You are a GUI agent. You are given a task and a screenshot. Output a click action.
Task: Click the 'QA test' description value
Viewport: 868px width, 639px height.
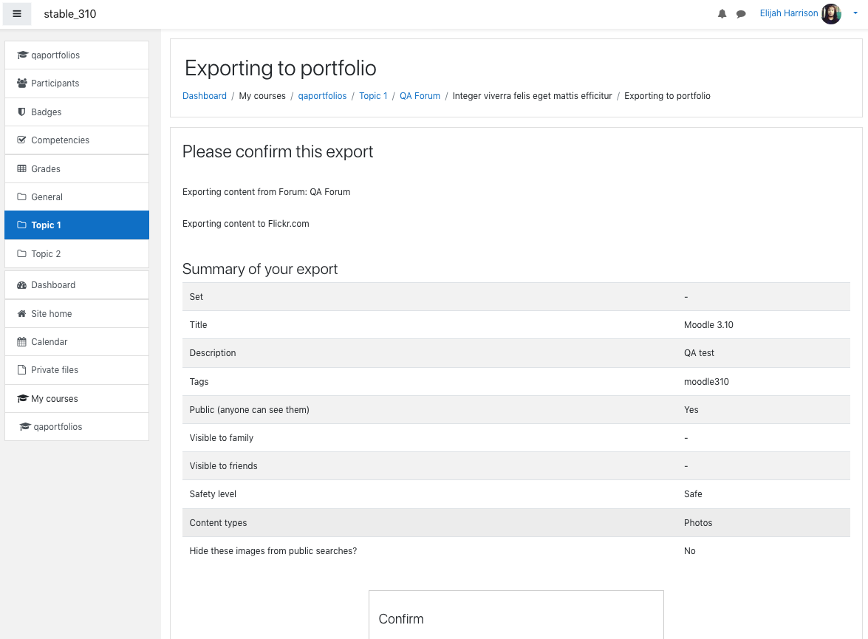click(x=699, y=353)
